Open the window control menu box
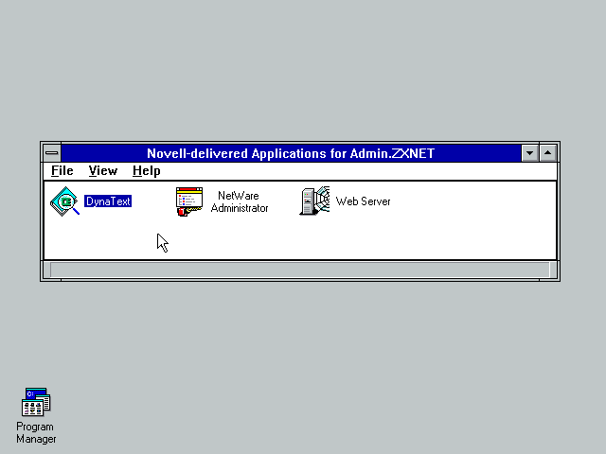Screen dimensions: 606x454 [52, 153]
